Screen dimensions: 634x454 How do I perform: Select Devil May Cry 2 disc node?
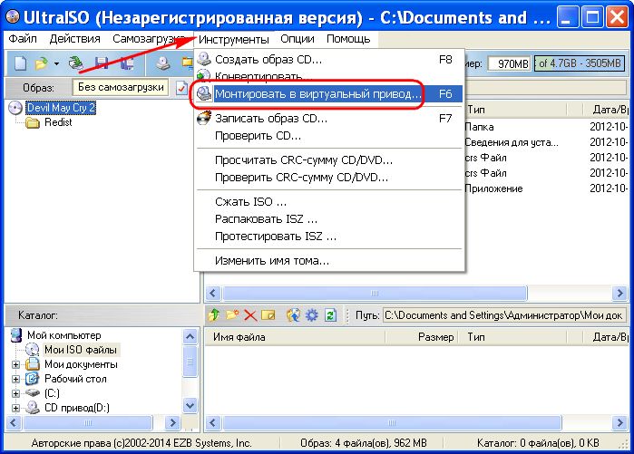61,107
